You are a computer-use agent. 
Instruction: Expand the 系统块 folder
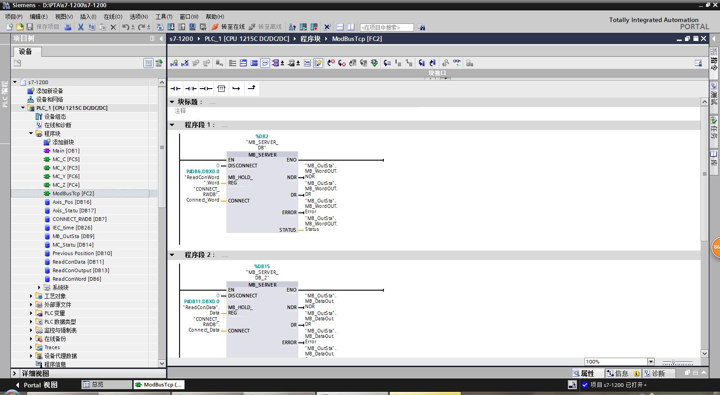(39, 287)
